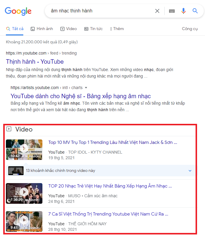The image size is (205, 235).
Task: Switch to the Video tab
Action: click(x=69, y=29)
